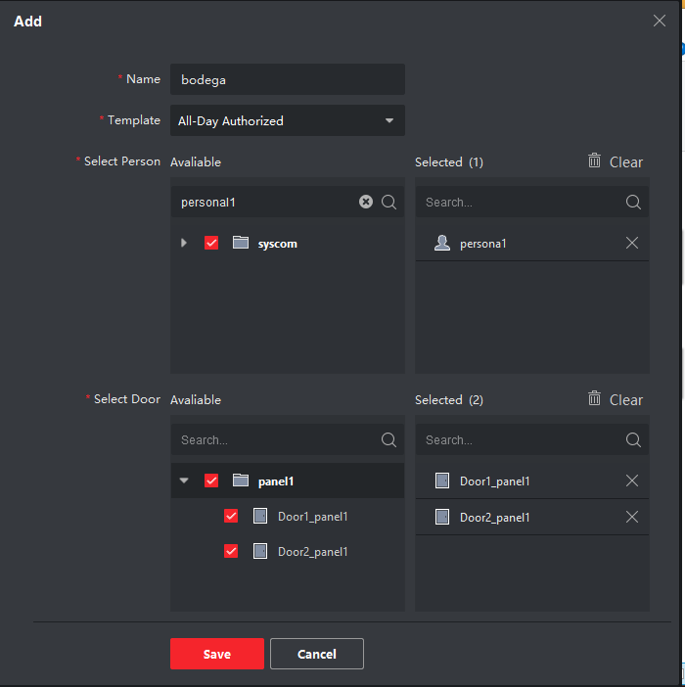Collapse the panel1 folder tree
This screenshot has width=685, height=687.
(184, 481)
